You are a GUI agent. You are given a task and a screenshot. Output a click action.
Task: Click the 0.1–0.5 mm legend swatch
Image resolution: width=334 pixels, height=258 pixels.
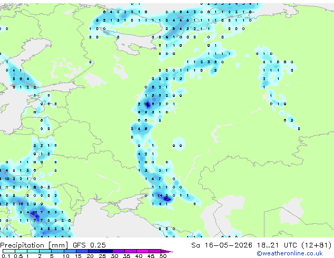click(x=9, y=251)
